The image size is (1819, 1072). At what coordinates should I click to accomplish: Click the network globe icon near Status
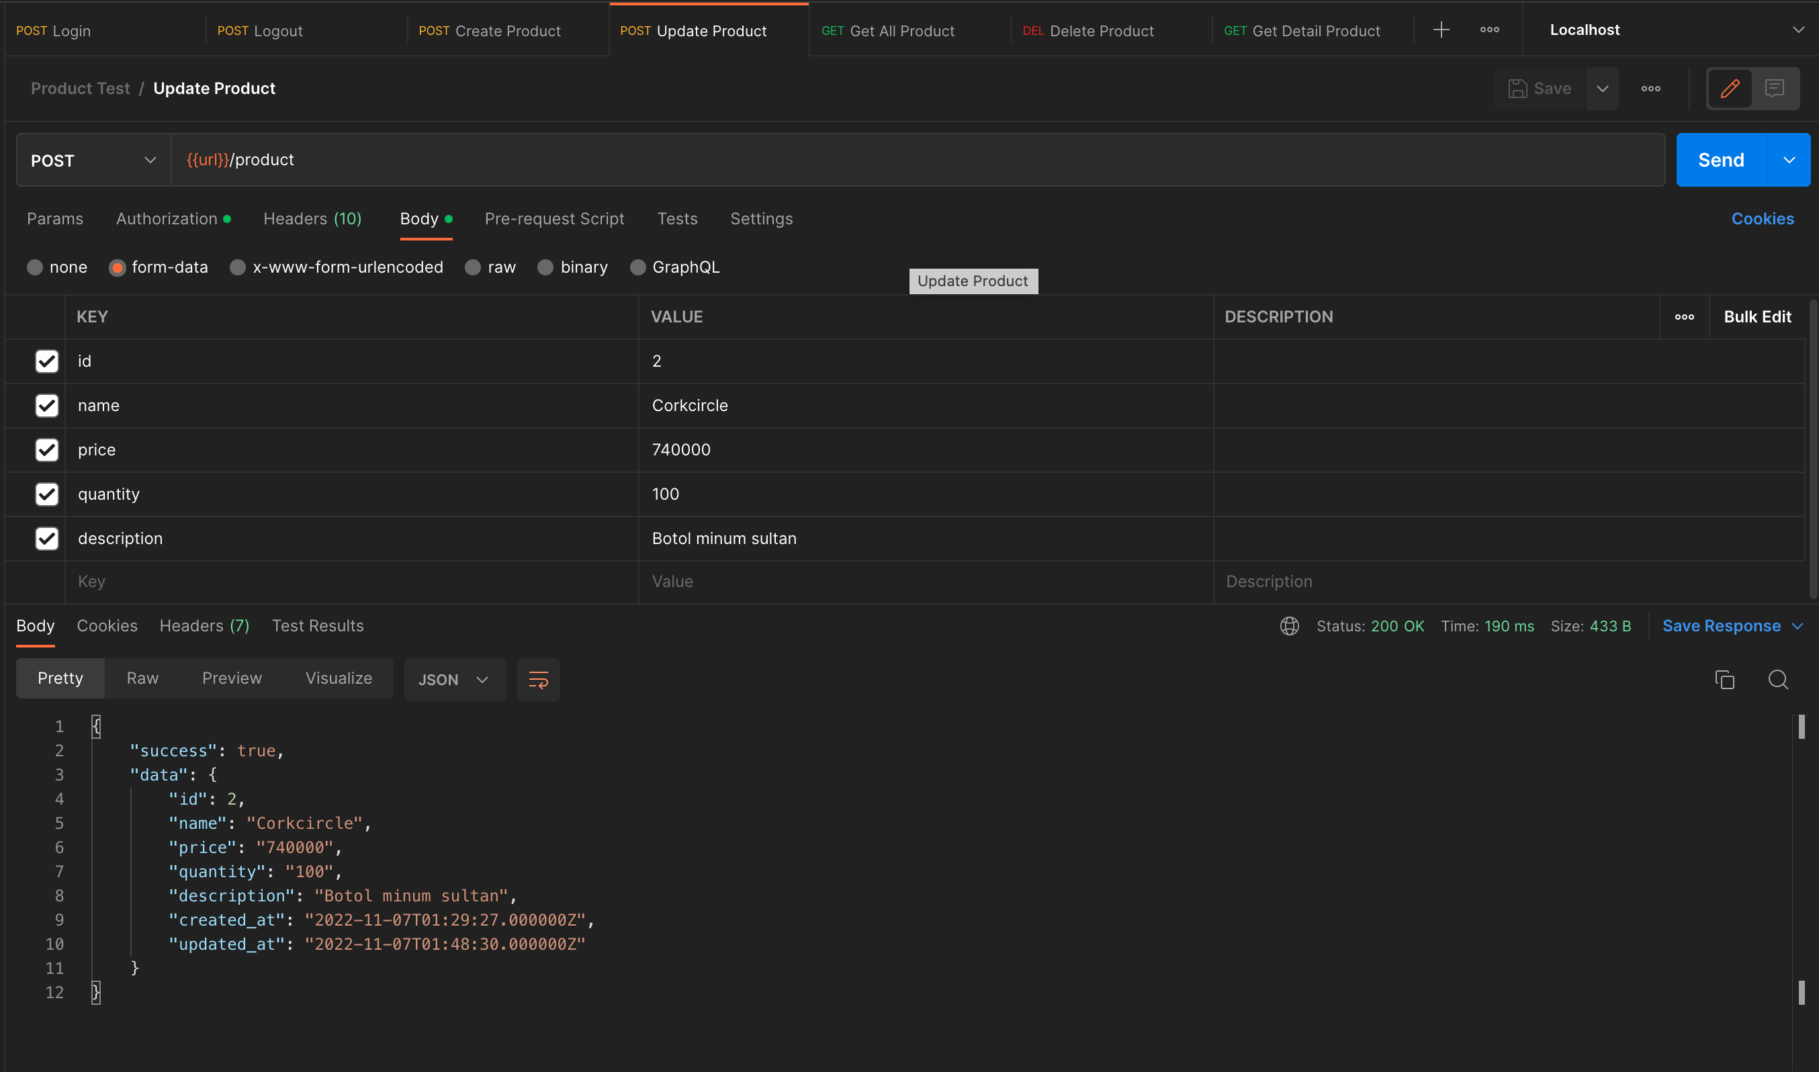[1289, 625]
